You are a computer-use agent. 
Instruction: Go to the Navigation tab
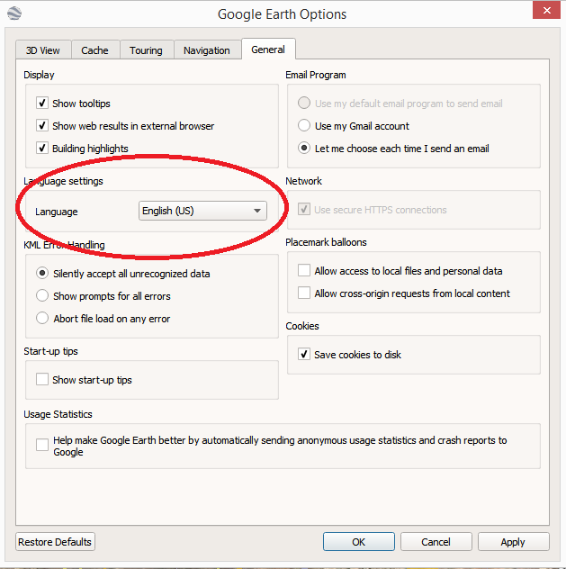click(x=207, y=50)
